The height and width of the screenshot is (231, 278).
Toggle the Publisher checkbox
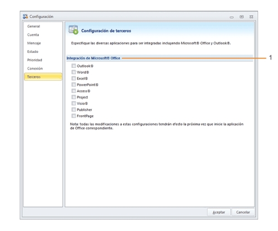[x=74, y=110]
